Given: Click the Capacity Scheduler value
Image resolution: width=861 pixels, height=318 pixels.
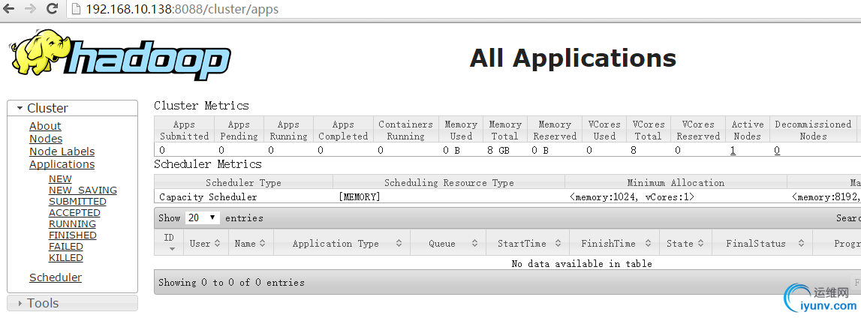Looking at the screenshot, I should tap(208, 196).
